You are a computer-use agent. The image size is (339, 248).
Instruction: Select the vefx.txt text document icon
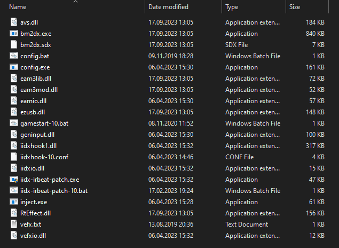14,224
